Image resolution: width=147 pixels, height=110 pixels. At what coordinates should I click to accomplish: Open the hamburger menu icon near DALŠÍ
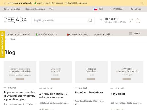click(x=131, y=34)
